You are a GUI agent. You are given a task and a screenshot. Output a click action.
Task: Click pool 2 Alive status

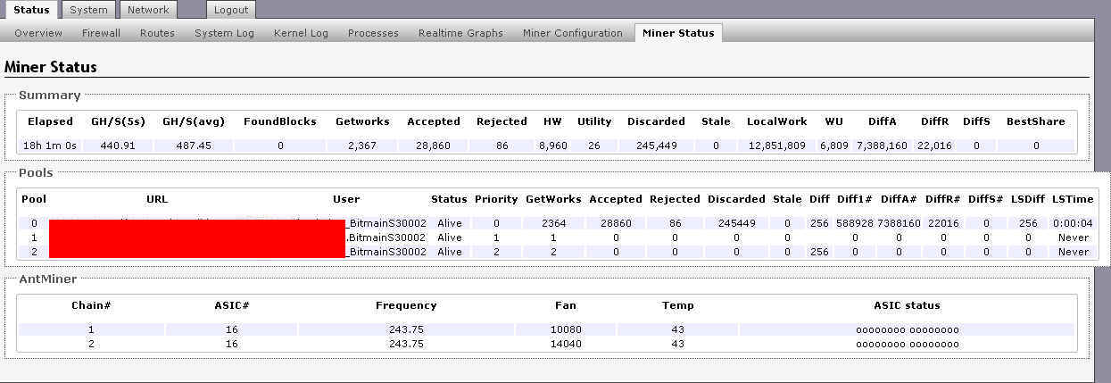pos(450,252)
